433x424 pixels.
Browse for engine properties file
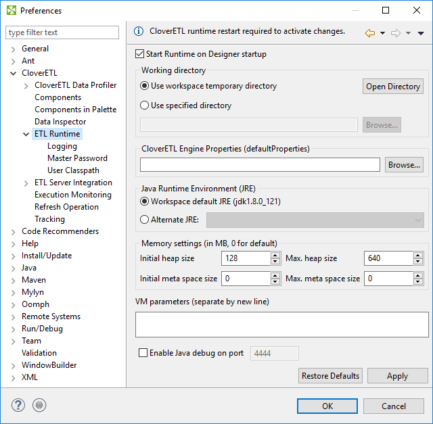404,165
